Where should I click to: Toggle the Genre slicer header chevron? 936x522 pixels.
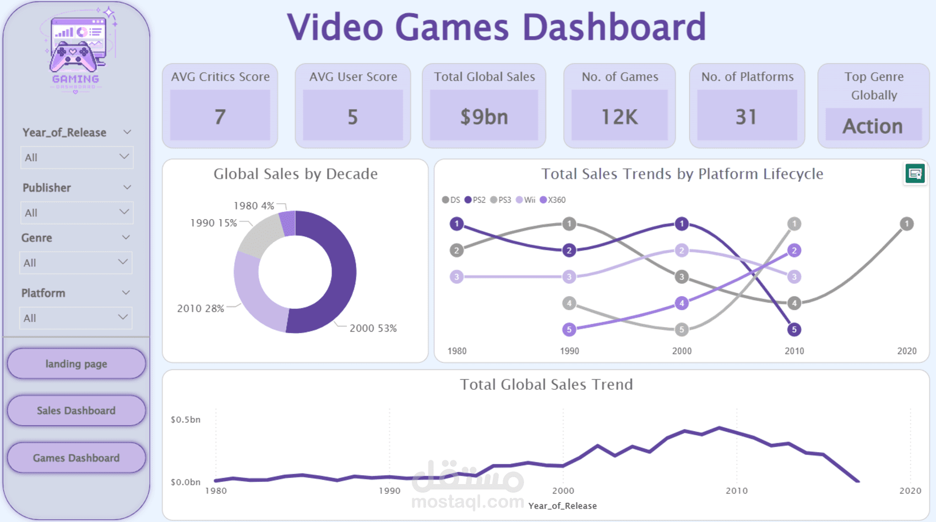[x=126, y=237]
